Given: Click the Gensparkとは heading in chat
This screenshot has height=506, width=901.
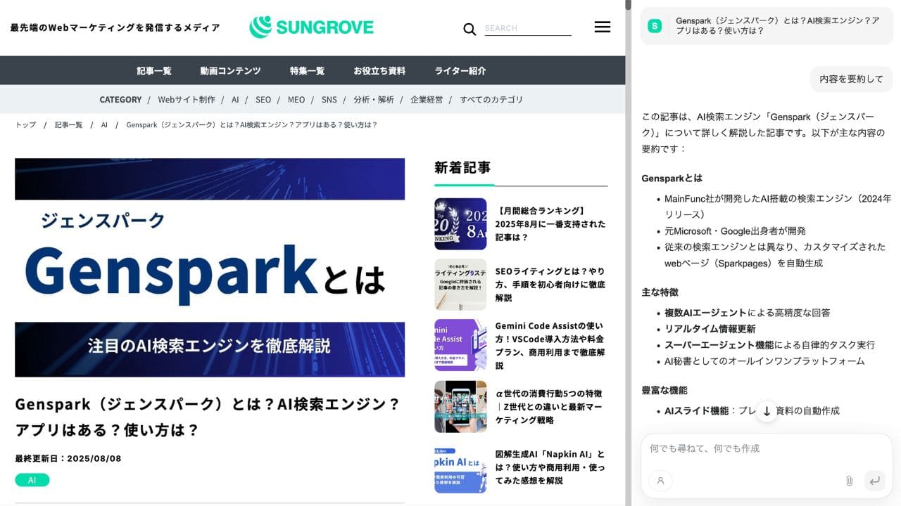Looking at the screenshot, I should point(672,179).
